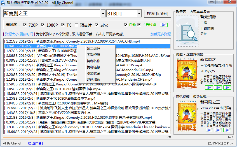Toggle the 720P checkbox
Viewport: 237px width, 147px height.
pos(25,25)
